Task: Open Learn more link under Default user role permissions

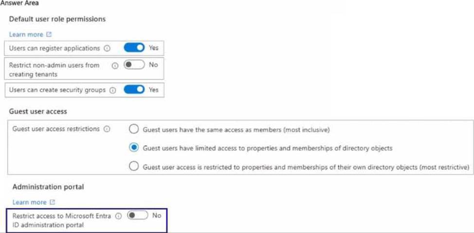Action: 27,35
